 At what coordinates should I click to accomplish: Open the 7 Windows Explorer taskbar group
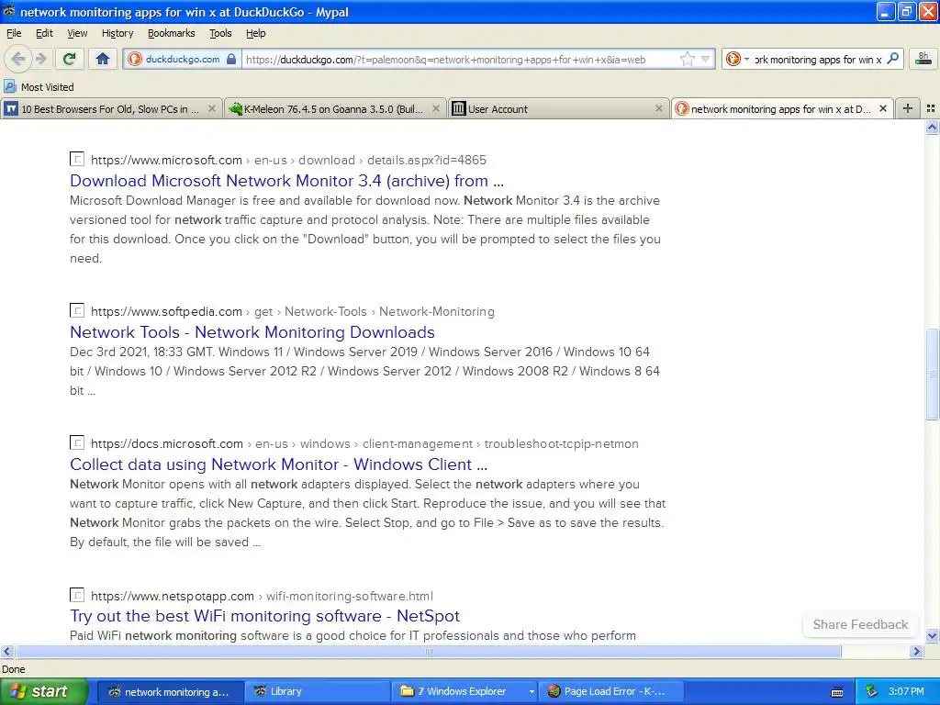pyautogui.click(x=465, y=692)
